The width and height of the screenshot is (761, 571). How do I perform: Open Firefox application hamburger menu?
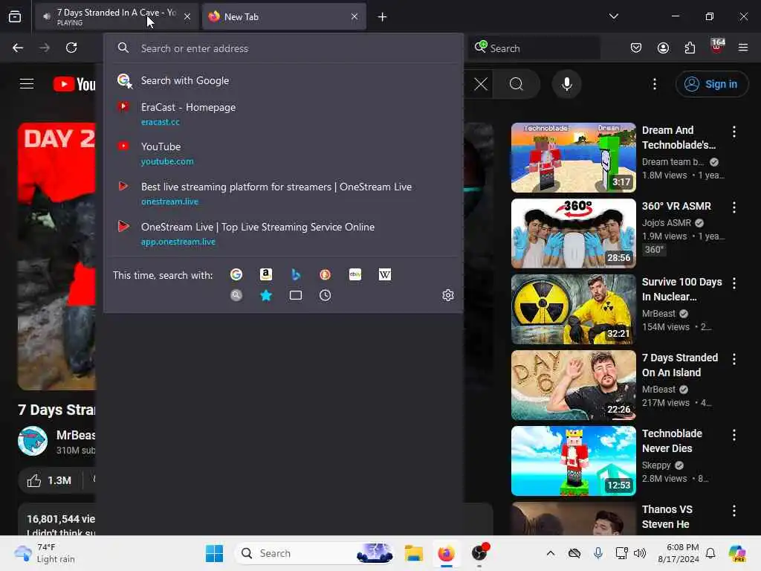[x=743, y=48]
